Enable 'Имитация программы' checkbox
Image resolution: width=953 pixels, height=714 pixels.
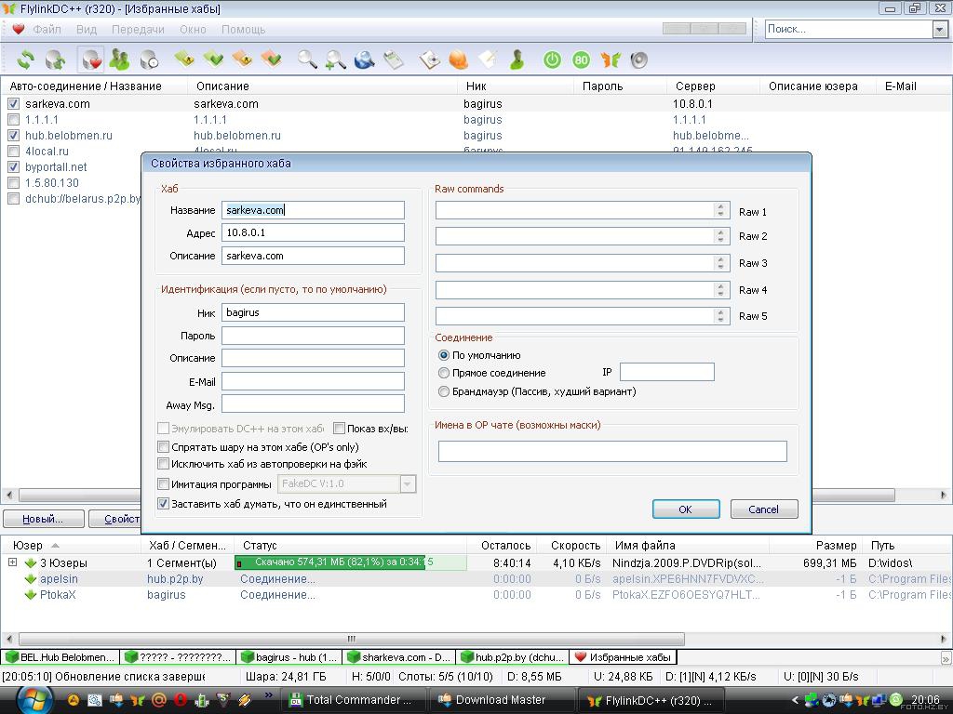point(163,483)
